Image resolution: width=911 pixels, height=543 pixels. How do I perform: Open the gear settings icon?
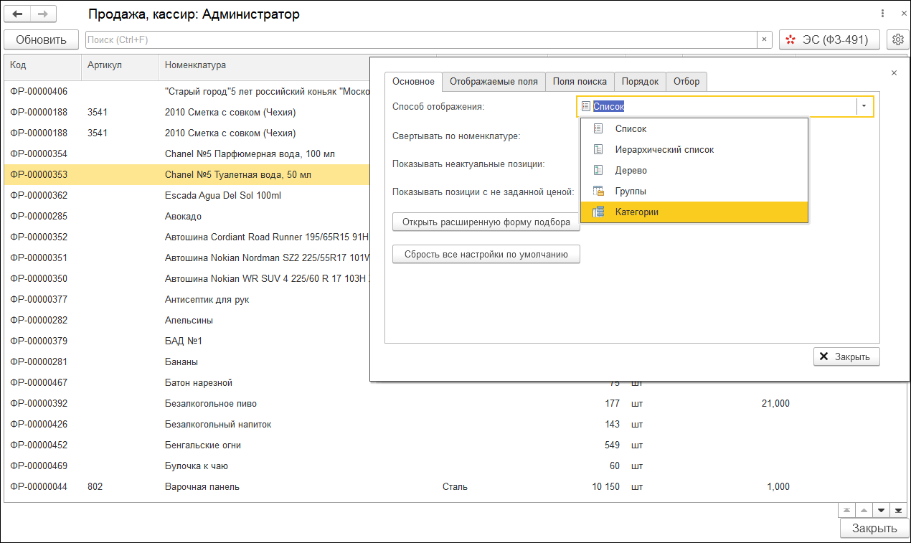tap(897, 40)
